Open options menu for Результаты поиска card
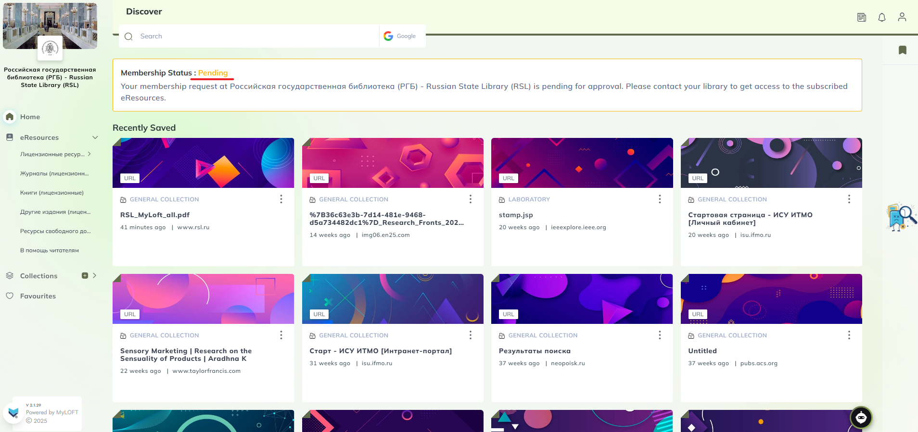 660,335
